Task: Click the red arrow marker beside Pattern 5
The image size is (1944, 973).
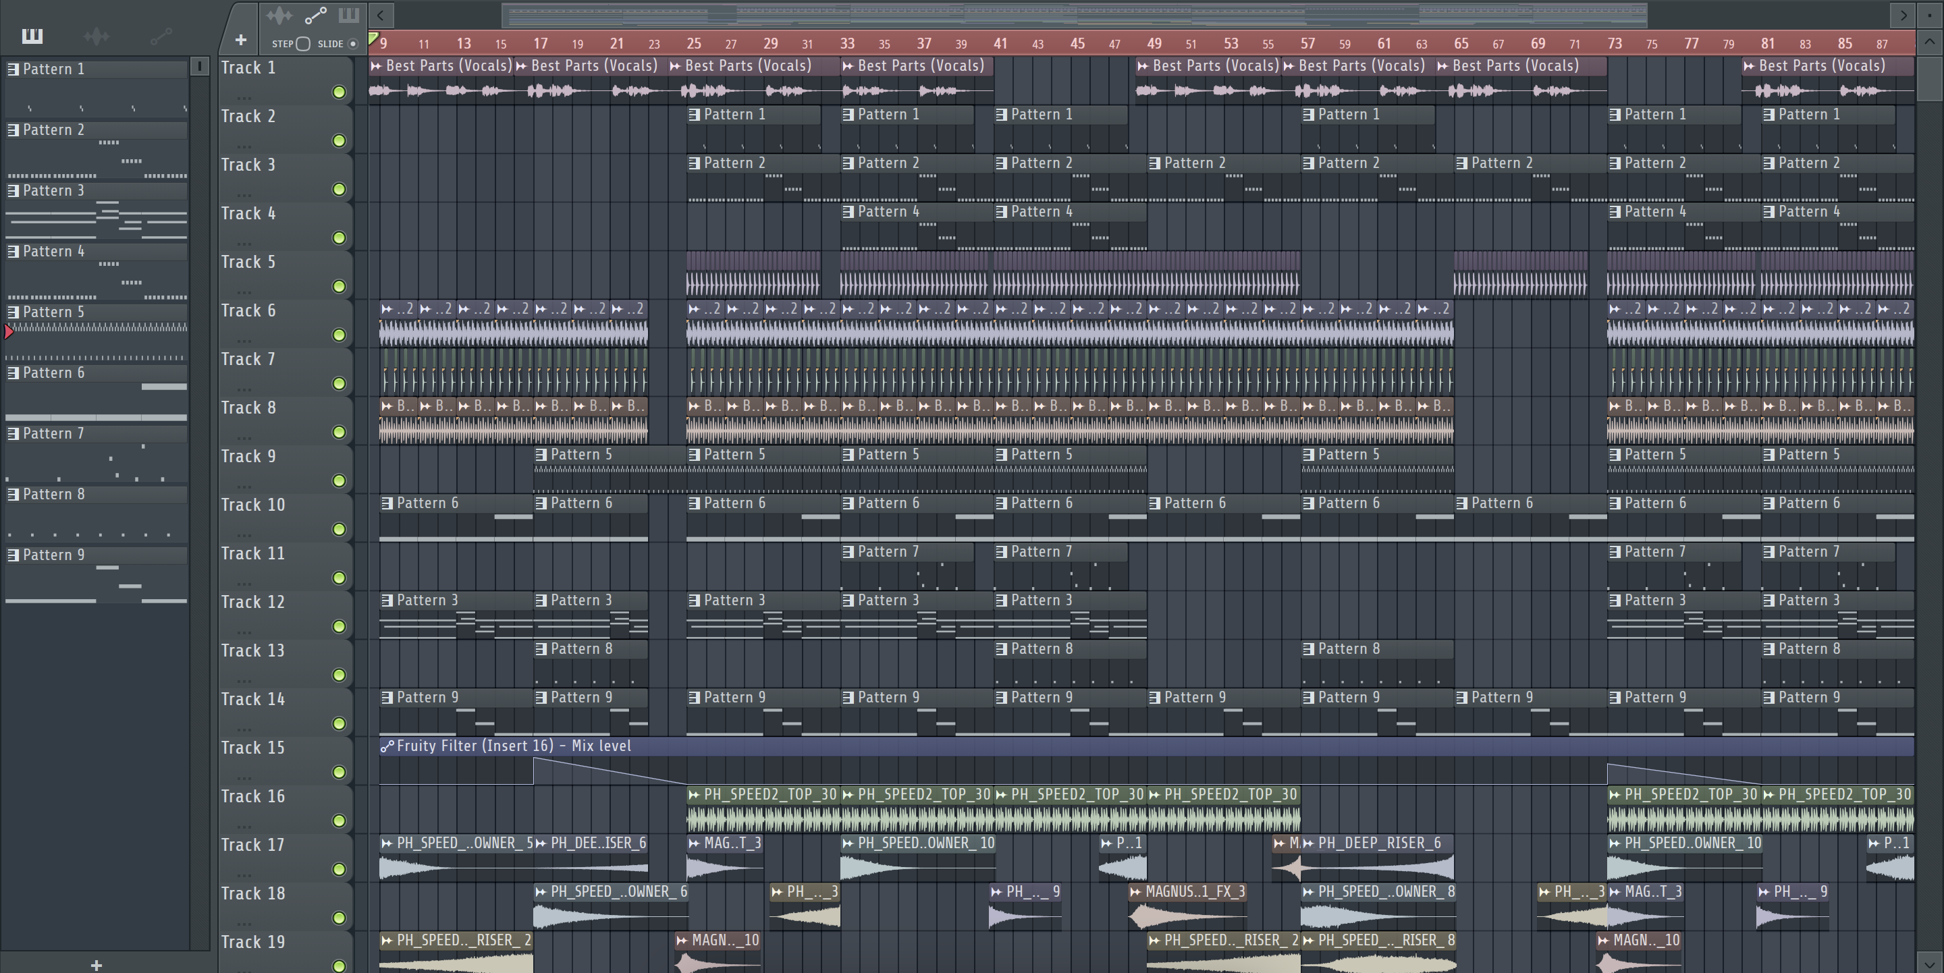Action: coord(9,332)
